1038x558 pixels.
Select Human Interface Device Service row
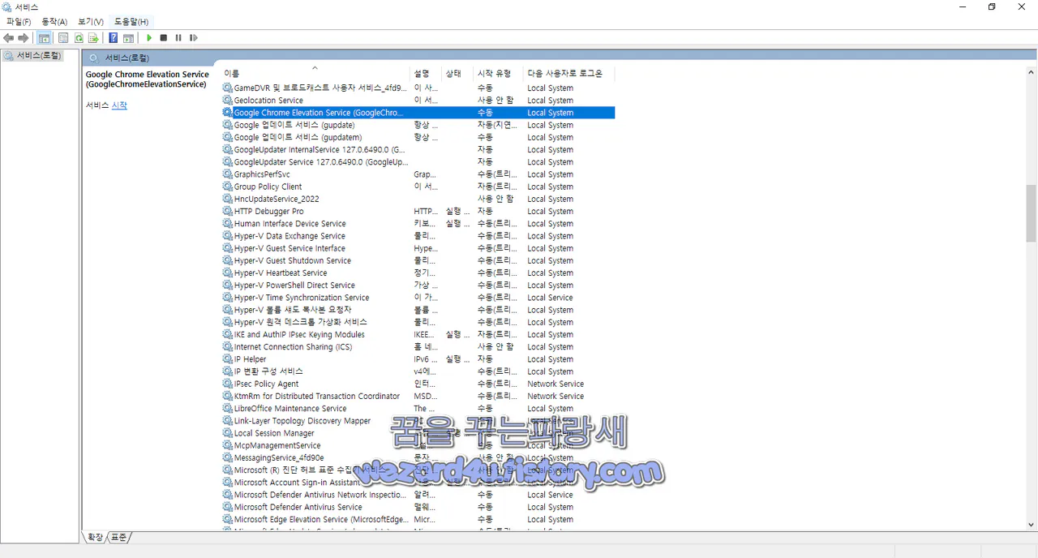pos(418,224)
